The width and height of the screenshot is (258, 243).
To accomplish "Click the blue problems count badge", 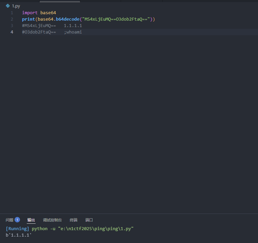I will (17, 220).
